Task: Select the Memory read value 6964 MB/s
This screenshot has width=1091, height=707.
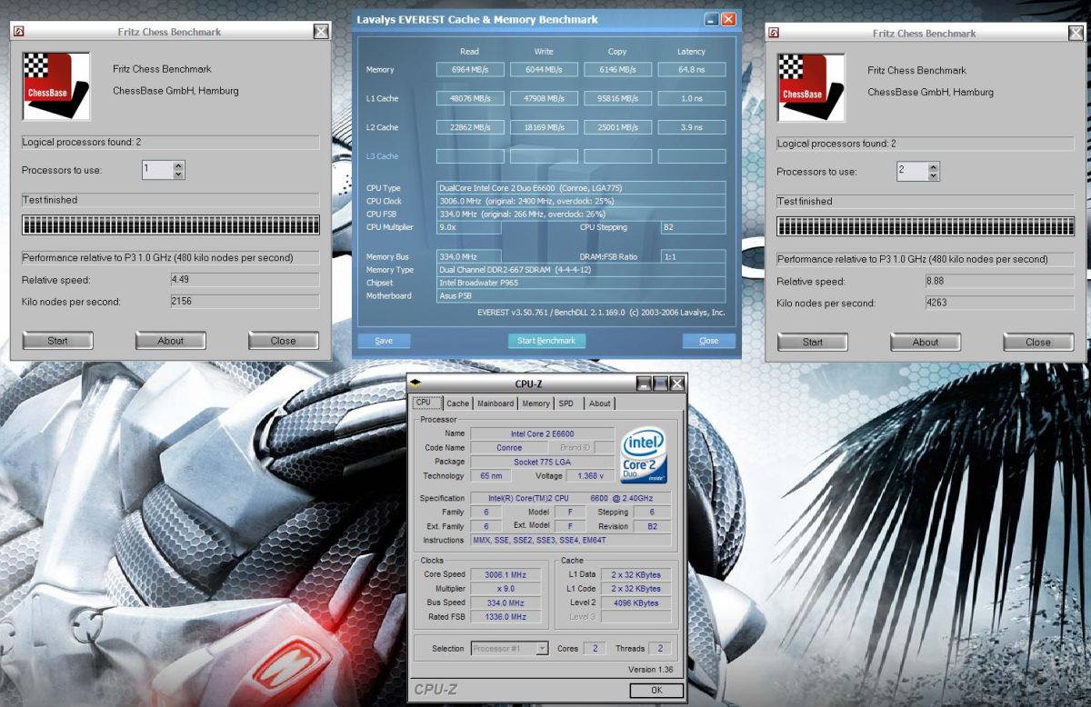Action: coord(470,69)
